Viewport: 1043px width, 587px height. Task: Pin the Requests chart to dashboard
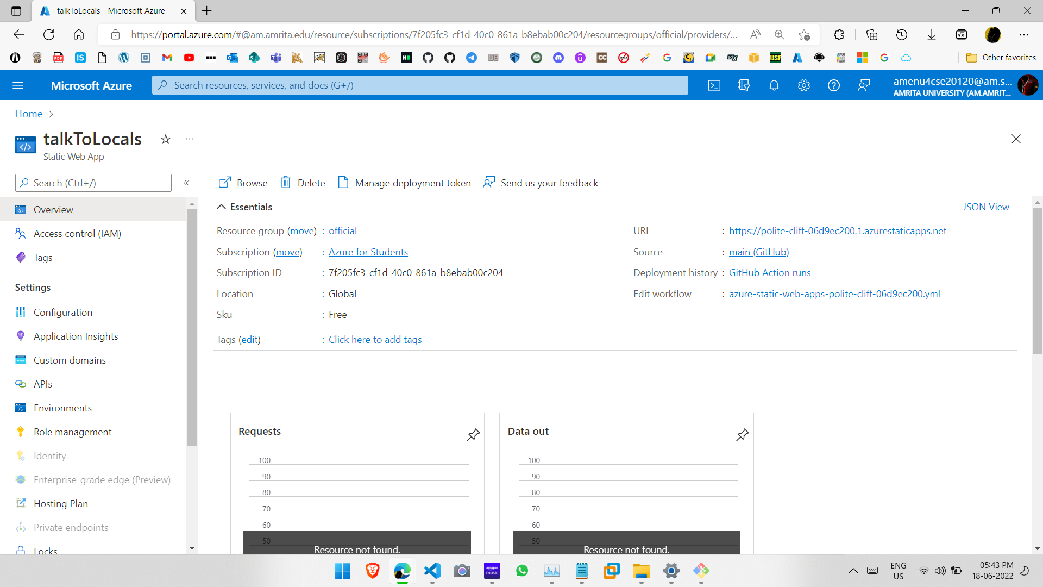(473, 435)
